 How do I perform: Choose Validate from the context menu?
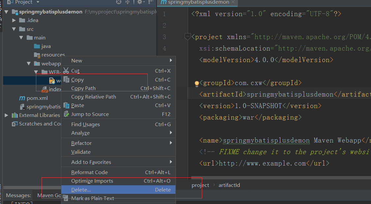click(118, 152)
